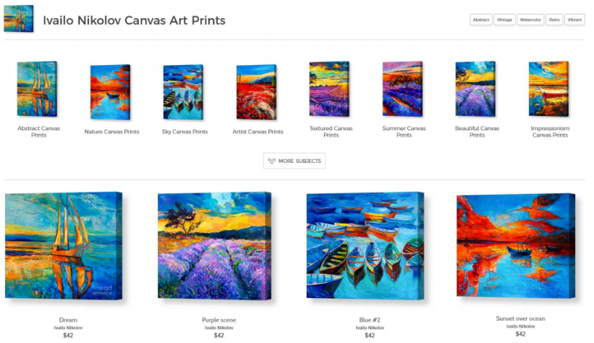Choose the Textured Canvas Prints thumbnail
Image resolution: width=594 pixels, height=343 pixels.
pyautogui.click(x=329, y=89)
